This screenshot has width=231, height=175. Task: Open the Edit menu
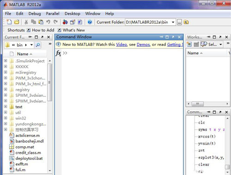pos(20,13)
